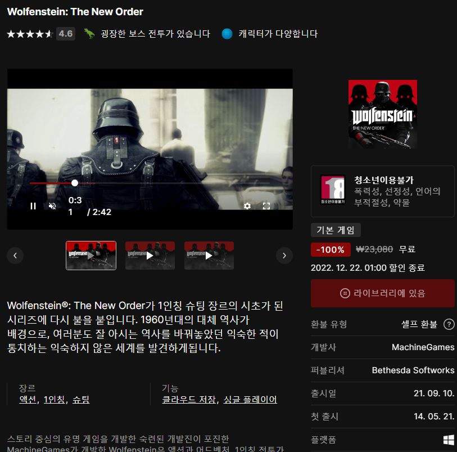Viewport: 457px width, 452px height.
Task: Click the blue globe character icon
Action: pyautogui.click(x=227, y=34)
